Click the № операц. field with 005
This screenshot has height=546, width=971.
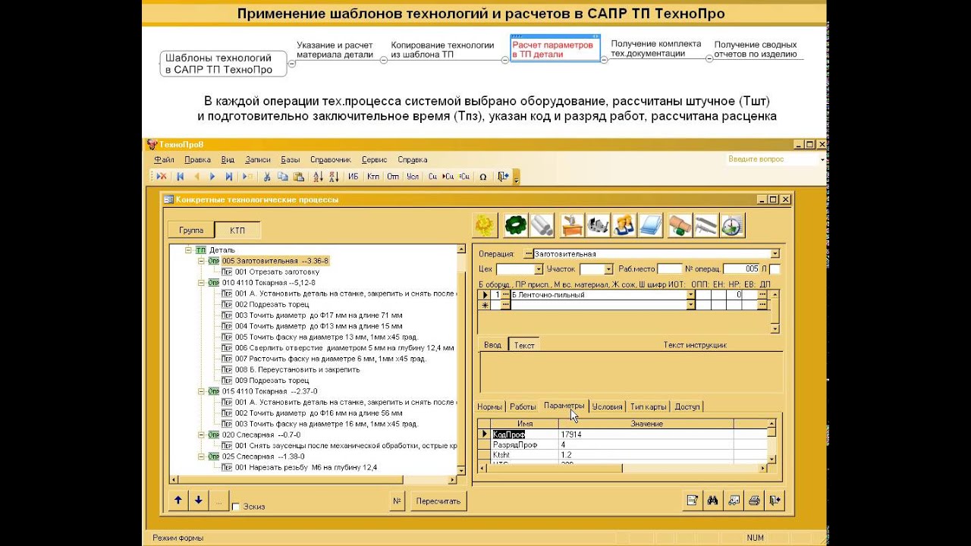click(x=741, y=269)
